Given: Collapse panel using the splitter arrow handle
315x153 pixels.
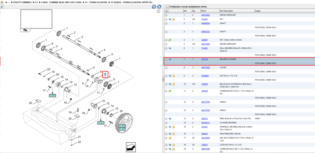Looking at the screenshot, I should (163, 79).
